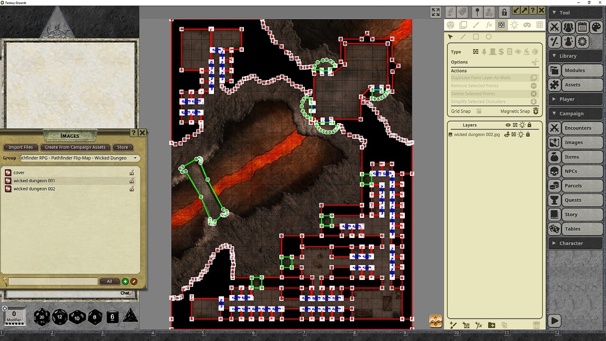The image size is (606, 341).
Task: Click the lighting intensity bulb control in the Layers header
Action: pyautogui.click(x=522, y=125)
